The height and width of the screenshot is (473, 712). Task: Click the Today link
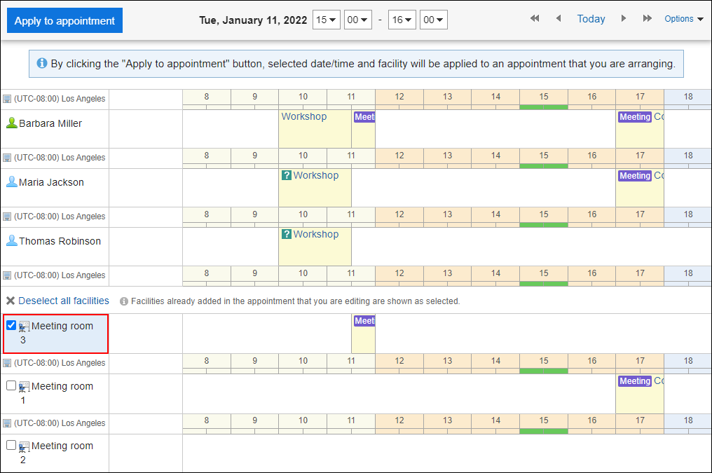coord(591,19)
